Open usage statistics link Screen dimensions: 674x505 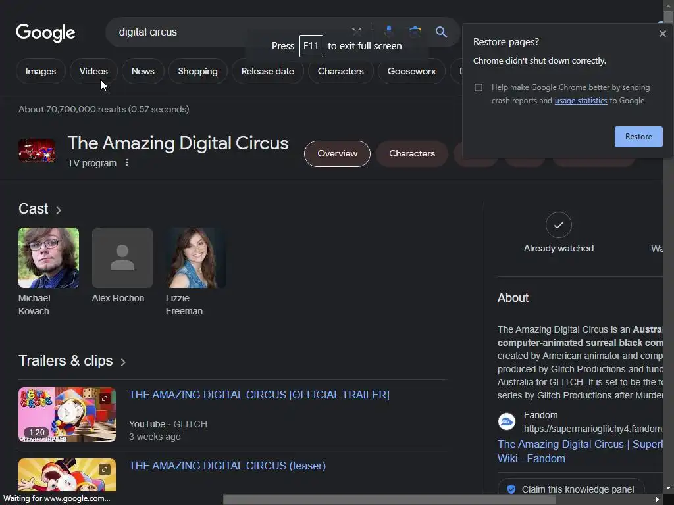click(581, 101)
